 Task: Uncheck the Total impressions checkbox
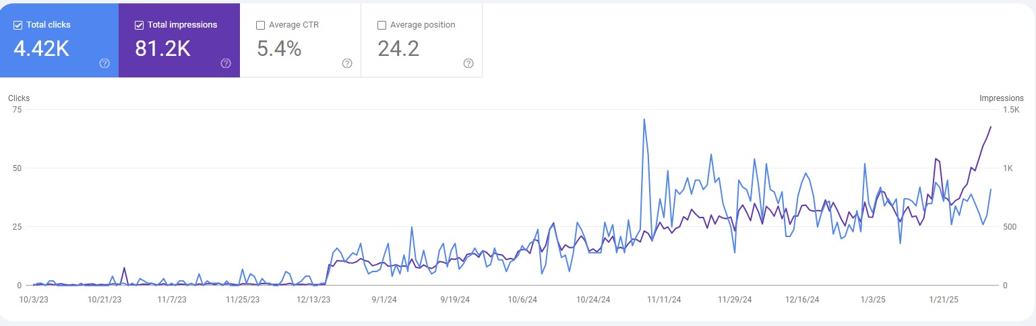[140, 25]
